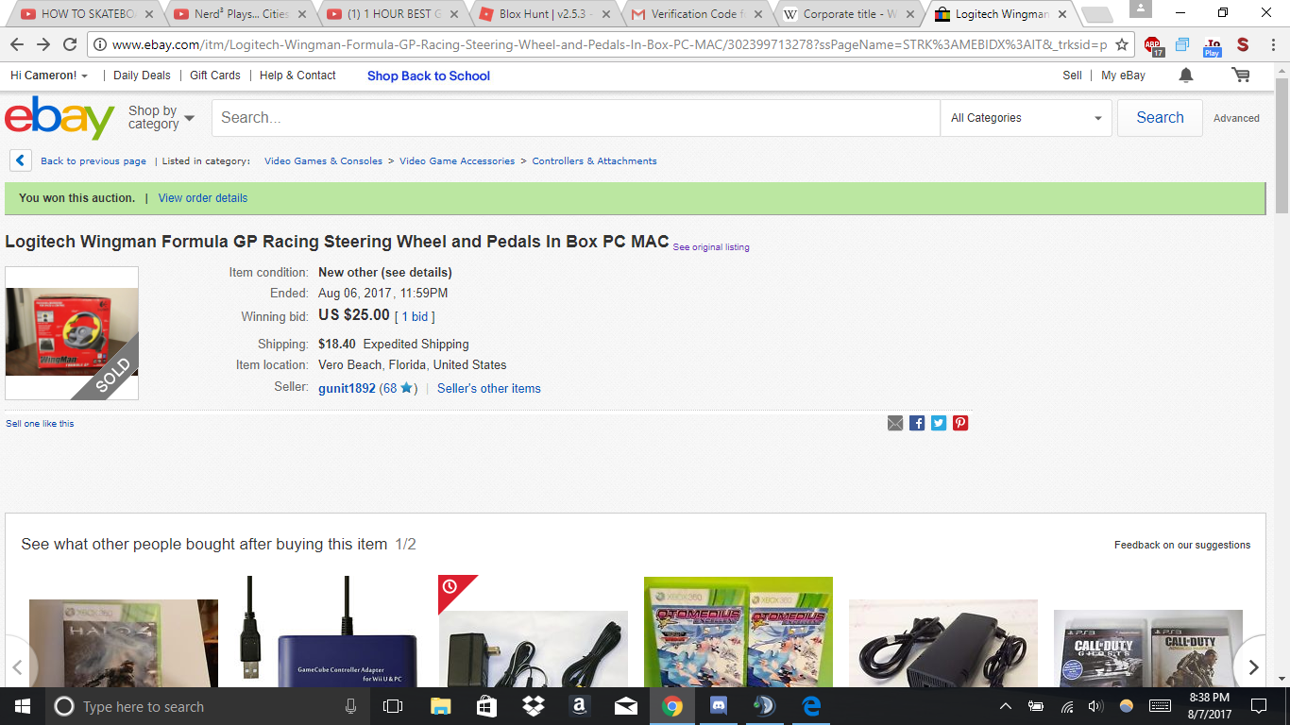Open Daily Deals link
The height and width of the screenshot is (725, 1290).
click(x=142, y=76)
